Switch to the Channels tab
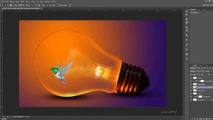This screenshot has width=213, height=120. coord(201,66)
